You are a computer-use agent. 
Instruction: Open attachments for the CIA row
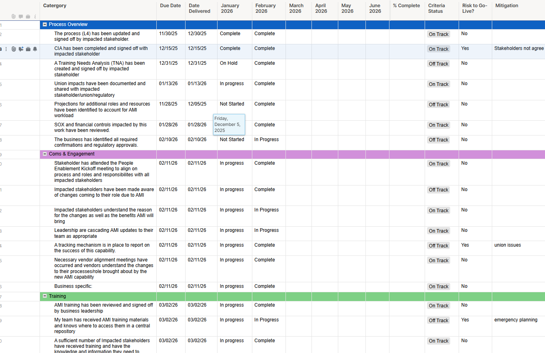(14, 49)
